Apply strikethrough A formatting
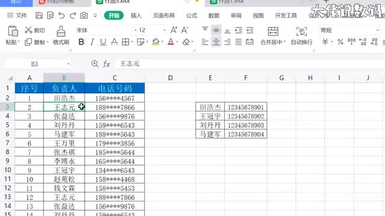 coord(114,42)
